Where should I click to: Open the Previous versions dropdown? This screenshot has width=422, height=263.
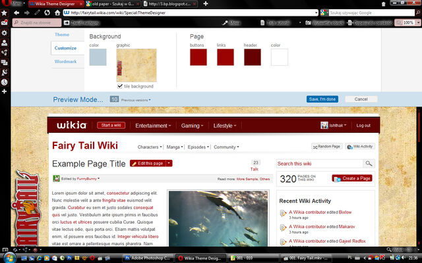tap(136, 100)
